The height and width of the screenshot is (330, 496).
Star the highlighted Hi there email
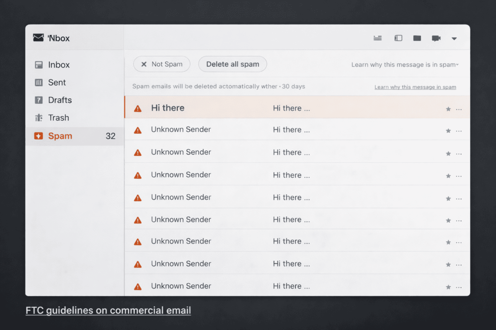pyautogui.click(x=448, y=109)
